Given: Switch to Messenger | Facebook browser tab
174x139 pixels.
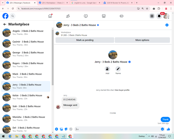Looking at the screenshot, I should pyautogui.click(x=21, y=3).
